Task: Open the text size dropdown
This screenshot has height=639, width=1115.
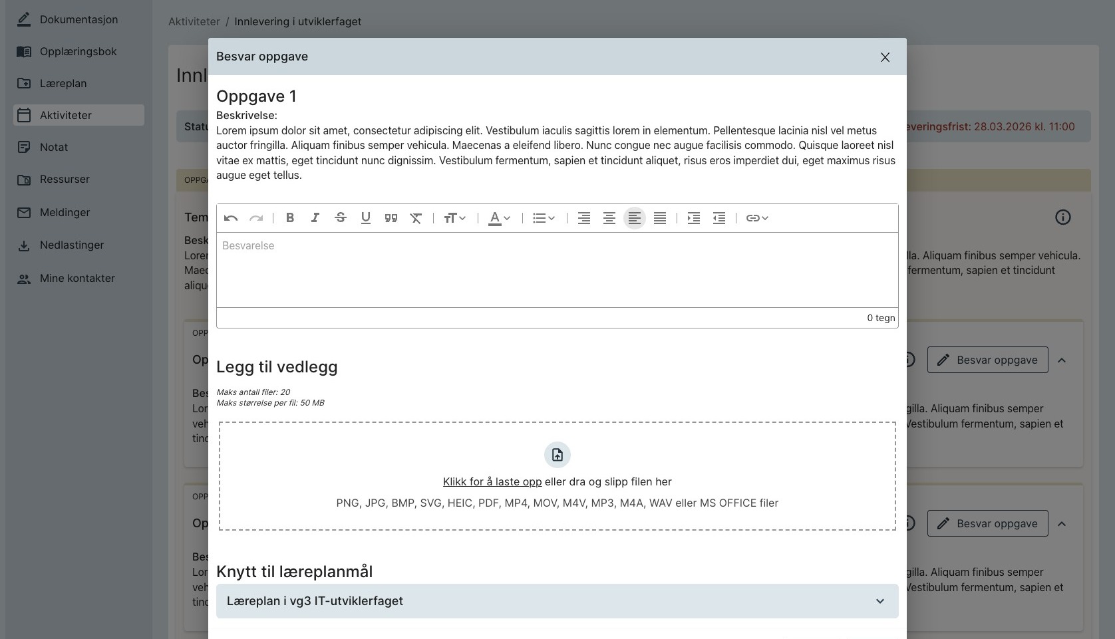Action: coord(455,218)
